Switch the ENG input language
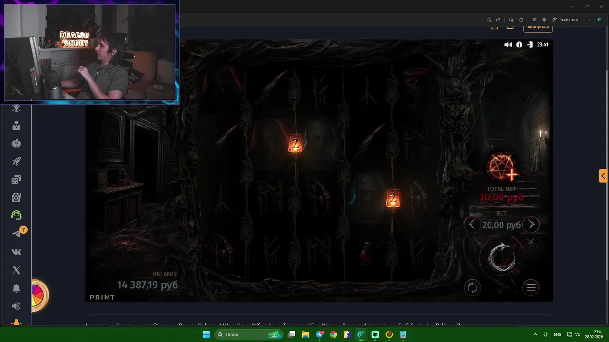Image resolution: width=609 pixels, height=342 pixels. tap(558, 334)
